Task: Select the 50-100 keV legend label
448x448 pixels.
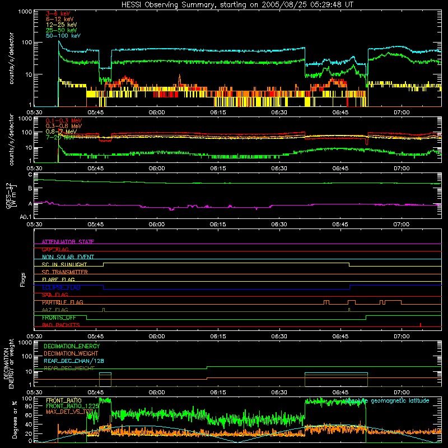Action: [x=63, y=36]
